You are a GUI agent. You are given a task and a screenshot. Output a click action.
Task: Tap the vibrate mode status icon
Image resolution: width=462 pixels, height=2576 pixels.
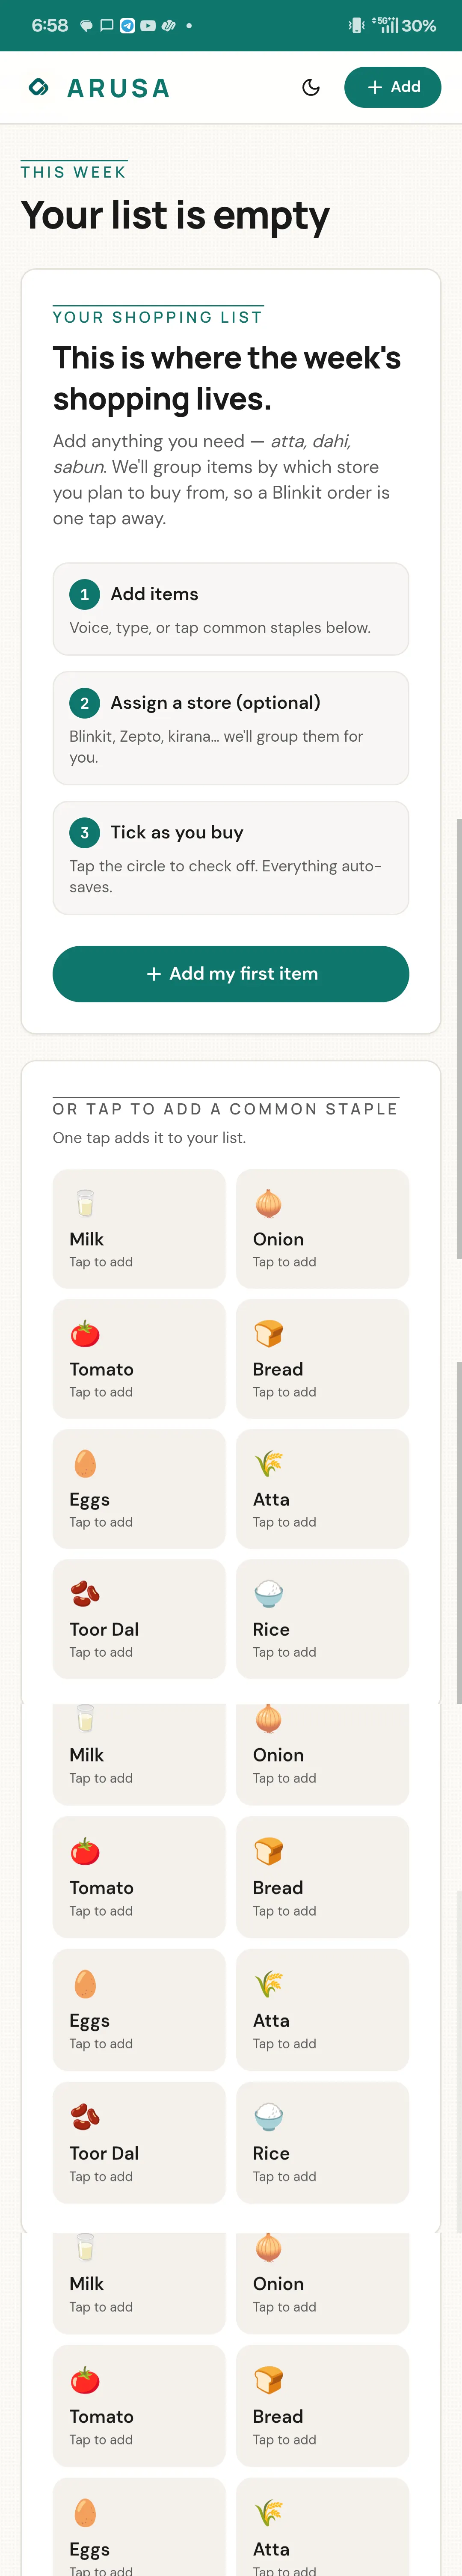[x=356, y=26]
